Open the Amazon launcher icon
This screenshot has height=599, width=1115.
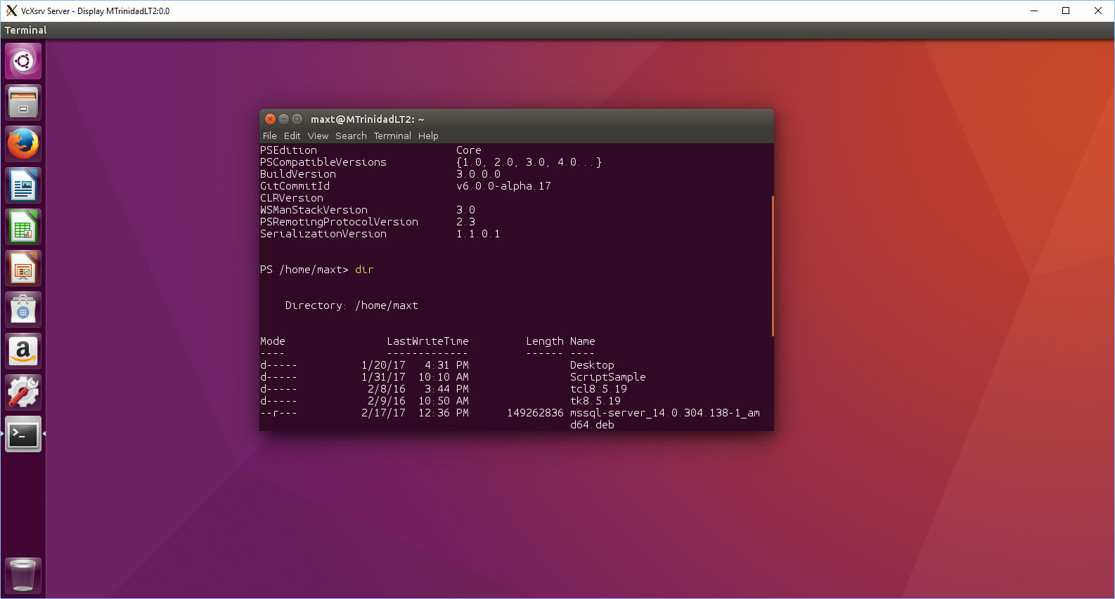pyautogui.click(x=23, y=351)
